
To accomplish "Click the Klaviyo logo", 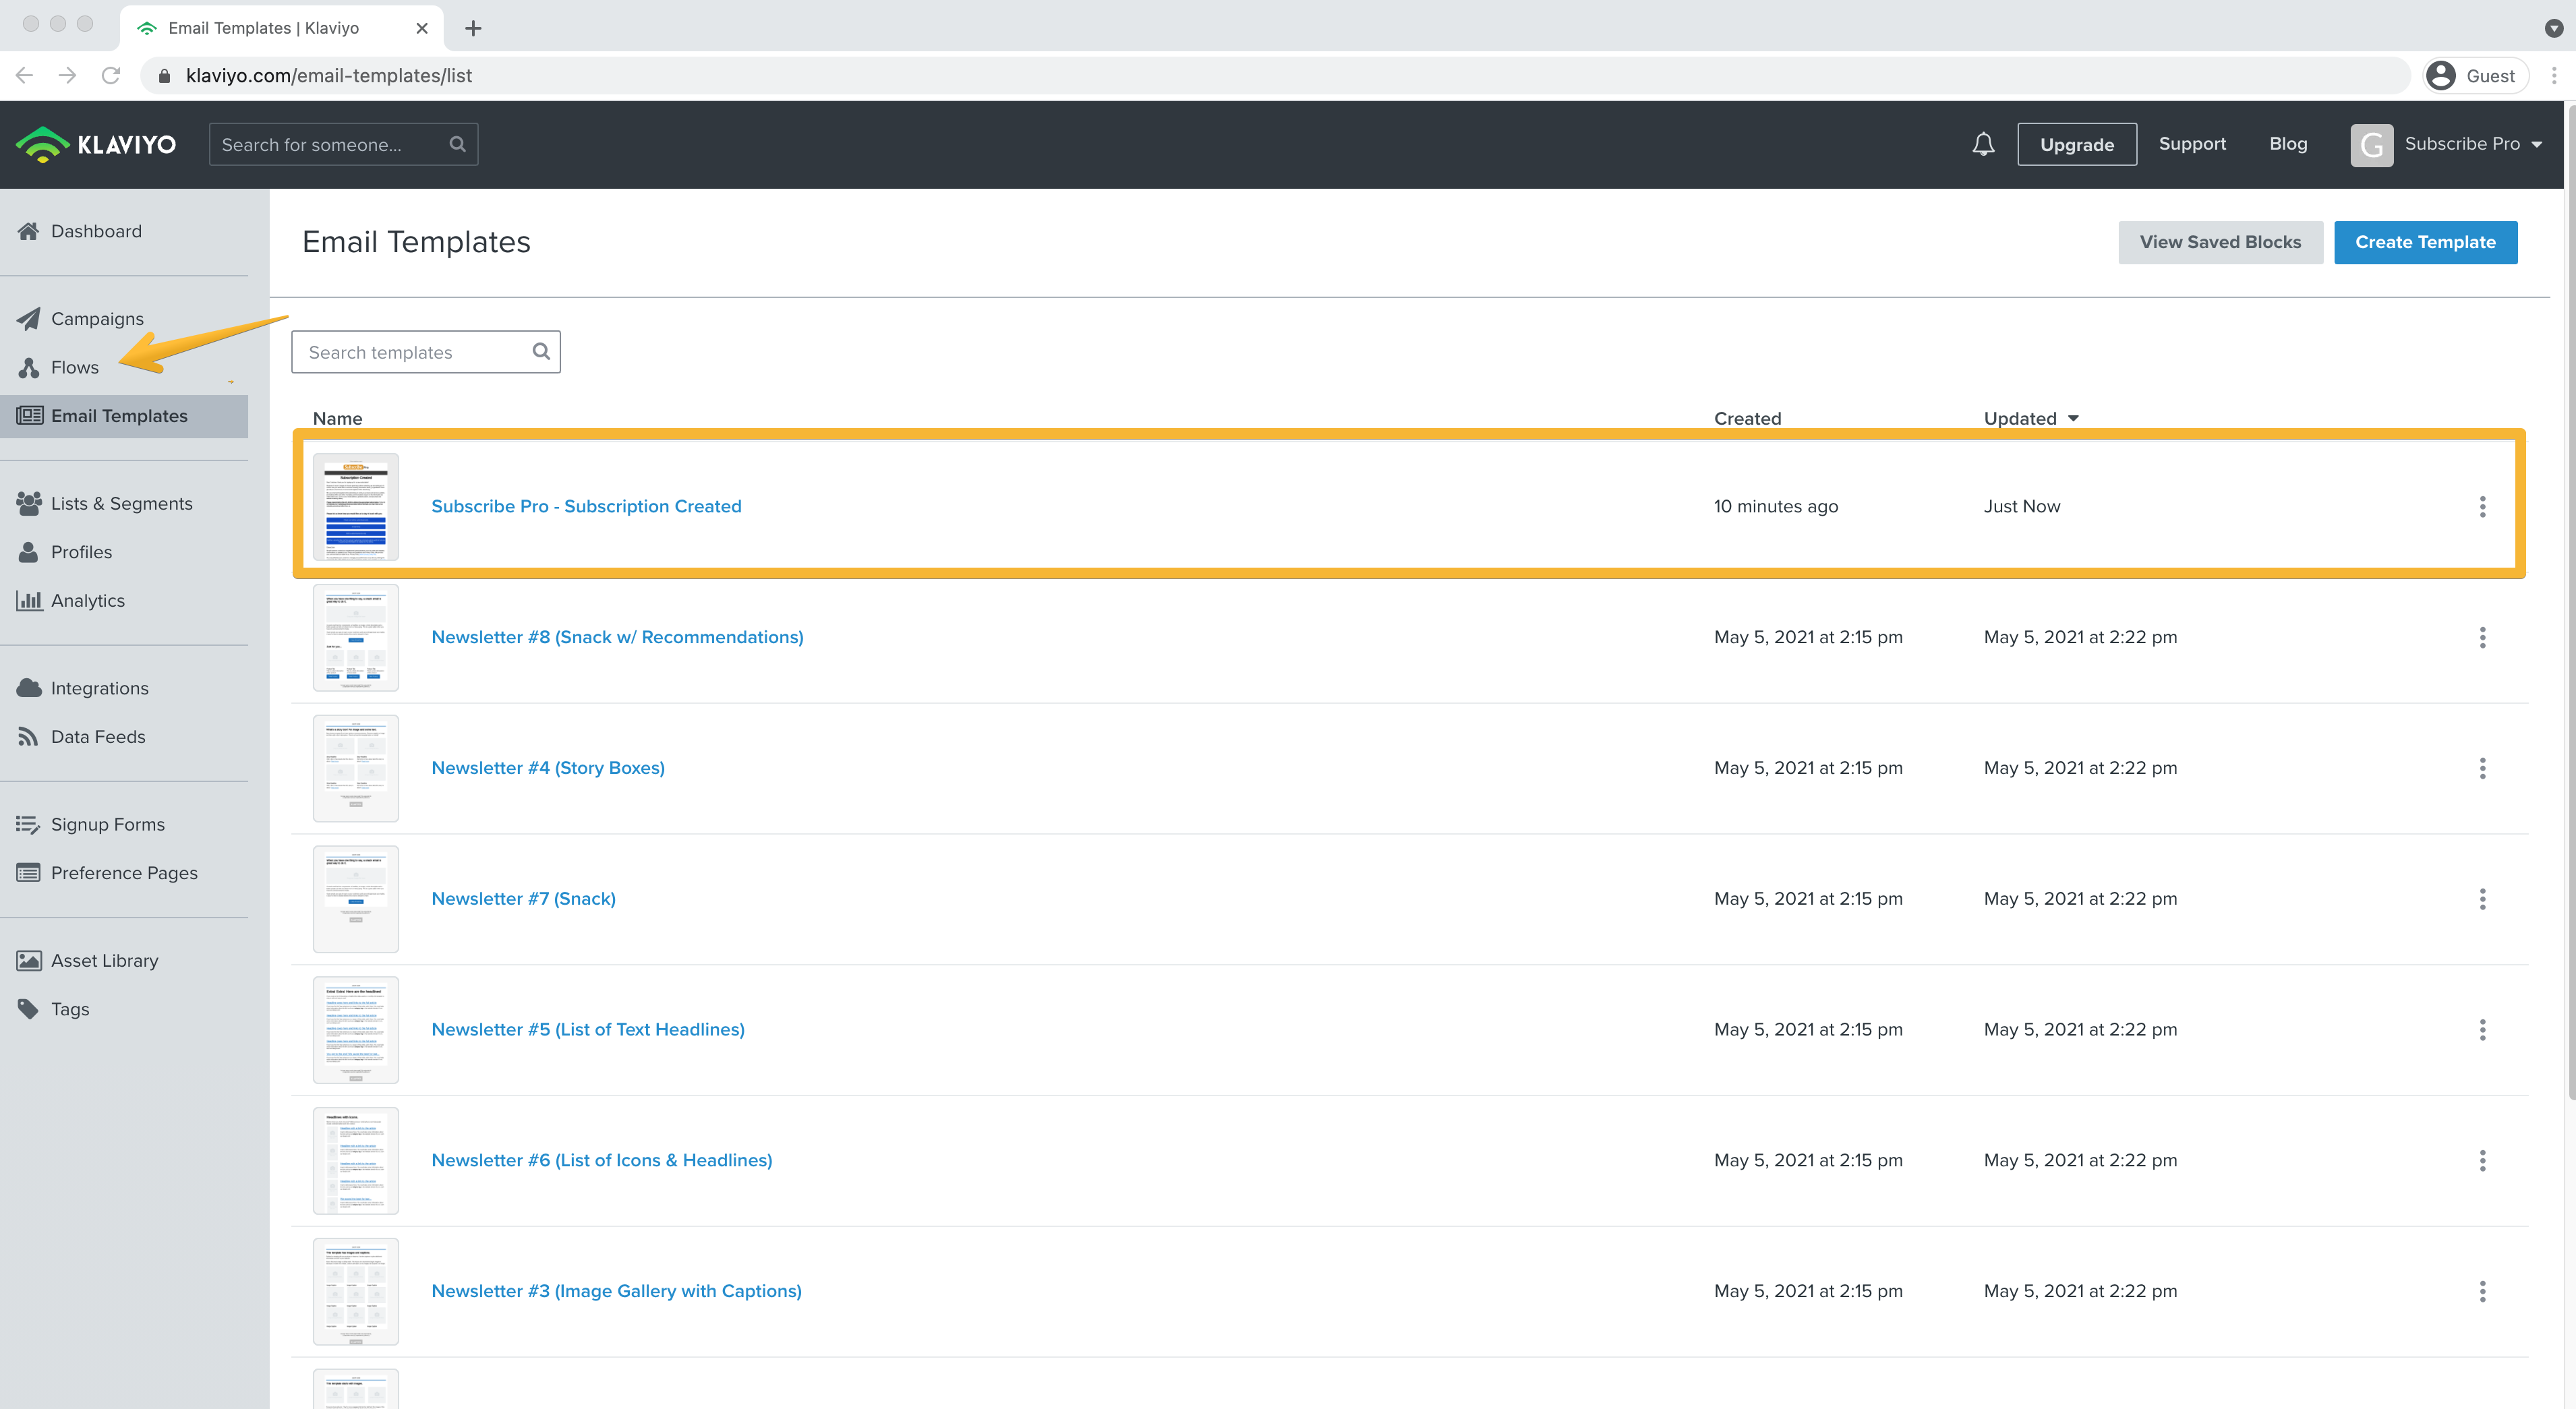I will [x=96, y=144].
